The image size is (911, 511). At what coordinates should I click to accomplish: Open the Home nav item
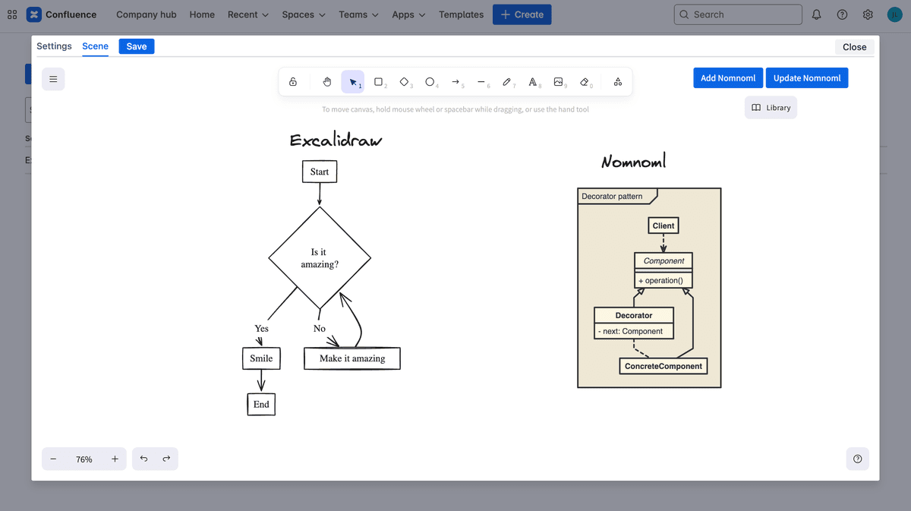(x=202, y=14)
